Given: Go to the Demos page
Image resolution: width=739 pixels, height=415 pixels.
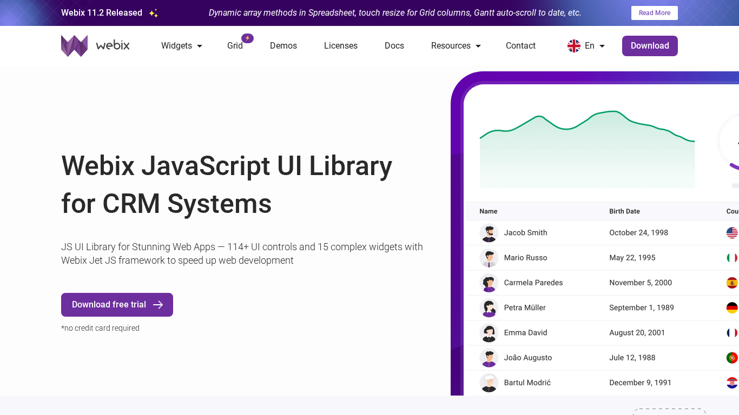Looking at the screenshot, I should pyautogui.click(x=283, y=46).
